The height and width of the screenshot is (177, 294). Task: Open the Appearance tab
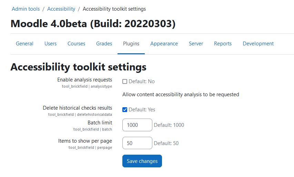pyautogui.click(x=164, y=44)
